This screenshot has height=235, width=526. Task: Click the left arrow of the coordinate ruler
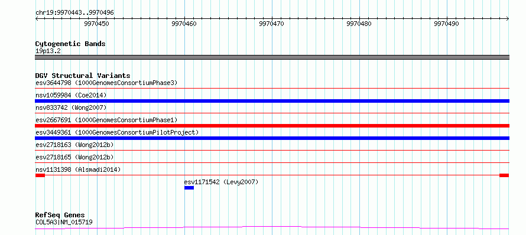click(37, 19)
